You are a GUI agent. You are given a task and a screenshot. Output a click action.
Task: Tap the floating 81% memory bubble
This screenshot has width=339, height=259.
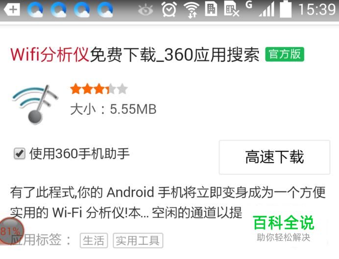coord(11,231)
